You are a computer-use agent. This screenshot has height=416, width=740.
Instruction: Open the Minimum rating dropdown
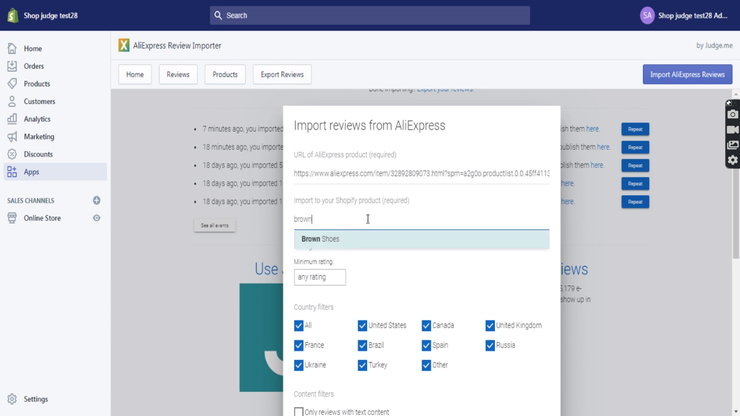(320, 277)
